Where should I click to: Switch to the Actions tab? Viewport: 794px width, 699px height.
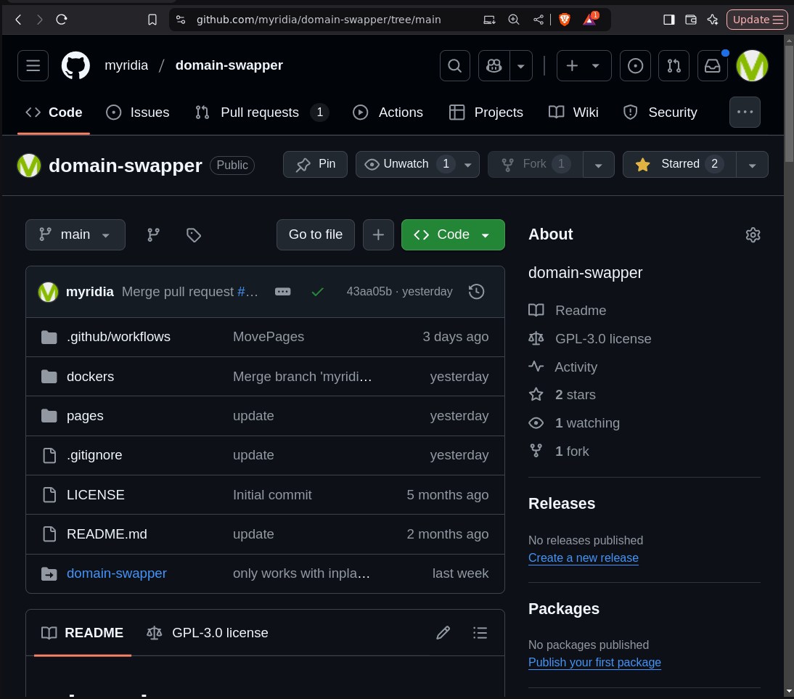click(x=388, y=113)
